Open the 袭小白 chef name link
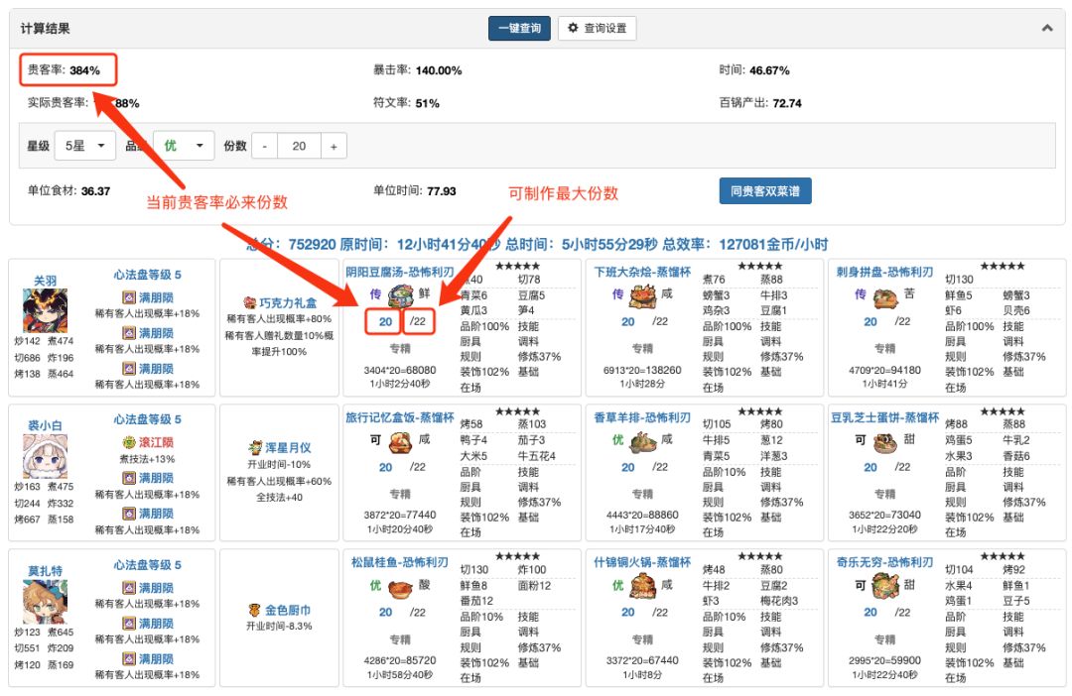The height and width of the screenshot is (696, 1072). [45, 425]
